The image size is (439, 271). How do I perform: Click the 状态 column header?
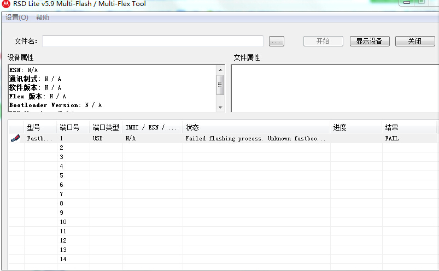click(256, 127)
